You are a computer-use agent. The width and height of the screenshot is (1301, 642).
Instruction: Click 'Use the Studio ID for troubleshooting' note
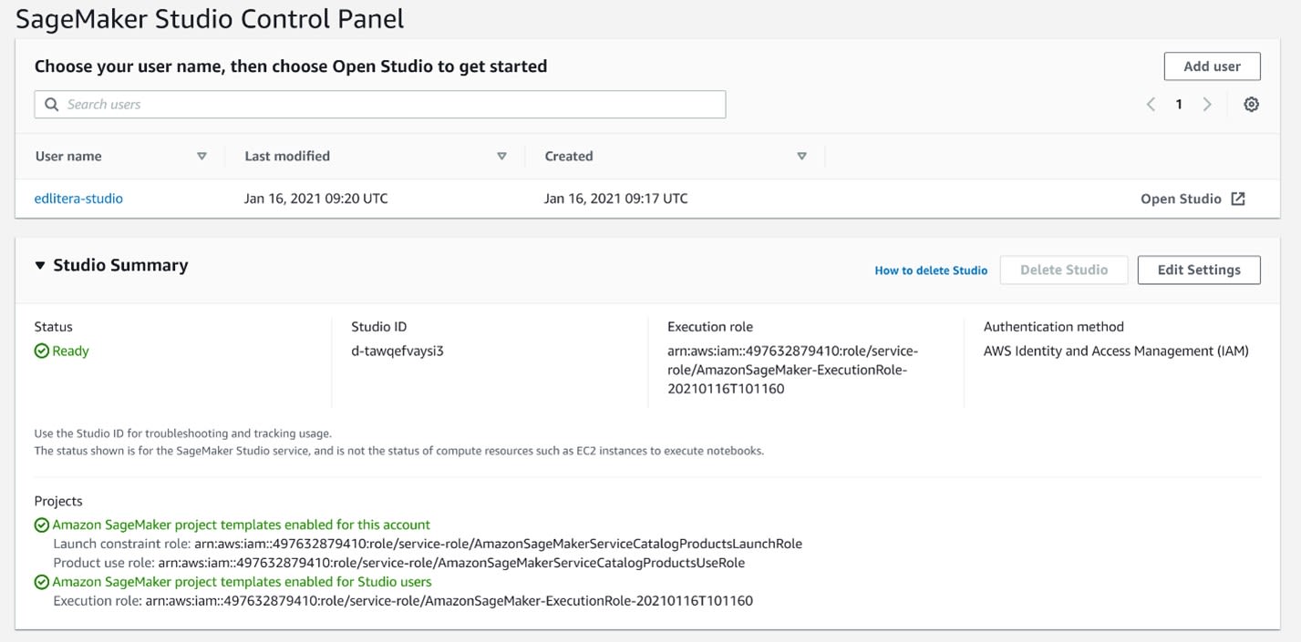click(x=183, y=433)
